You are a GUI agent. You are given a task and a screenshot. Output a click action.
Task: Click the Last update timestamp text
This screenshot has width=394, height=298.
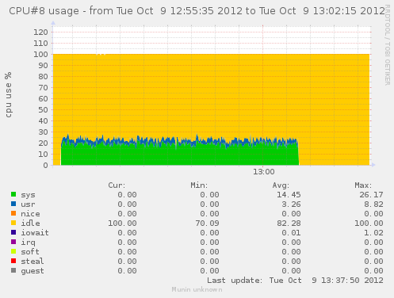[295, 281]
